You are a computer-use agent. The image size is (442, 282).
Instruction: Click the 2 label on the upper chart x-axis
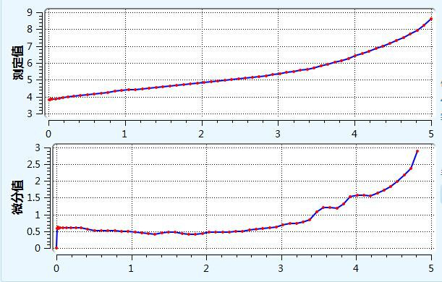click(x=200, y=134)
